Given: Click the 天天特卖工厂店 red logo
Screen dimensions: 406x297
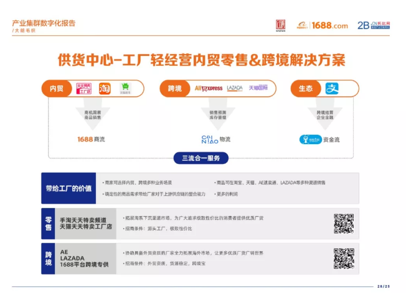Looking at the screenshot, I should pos(83,89).
